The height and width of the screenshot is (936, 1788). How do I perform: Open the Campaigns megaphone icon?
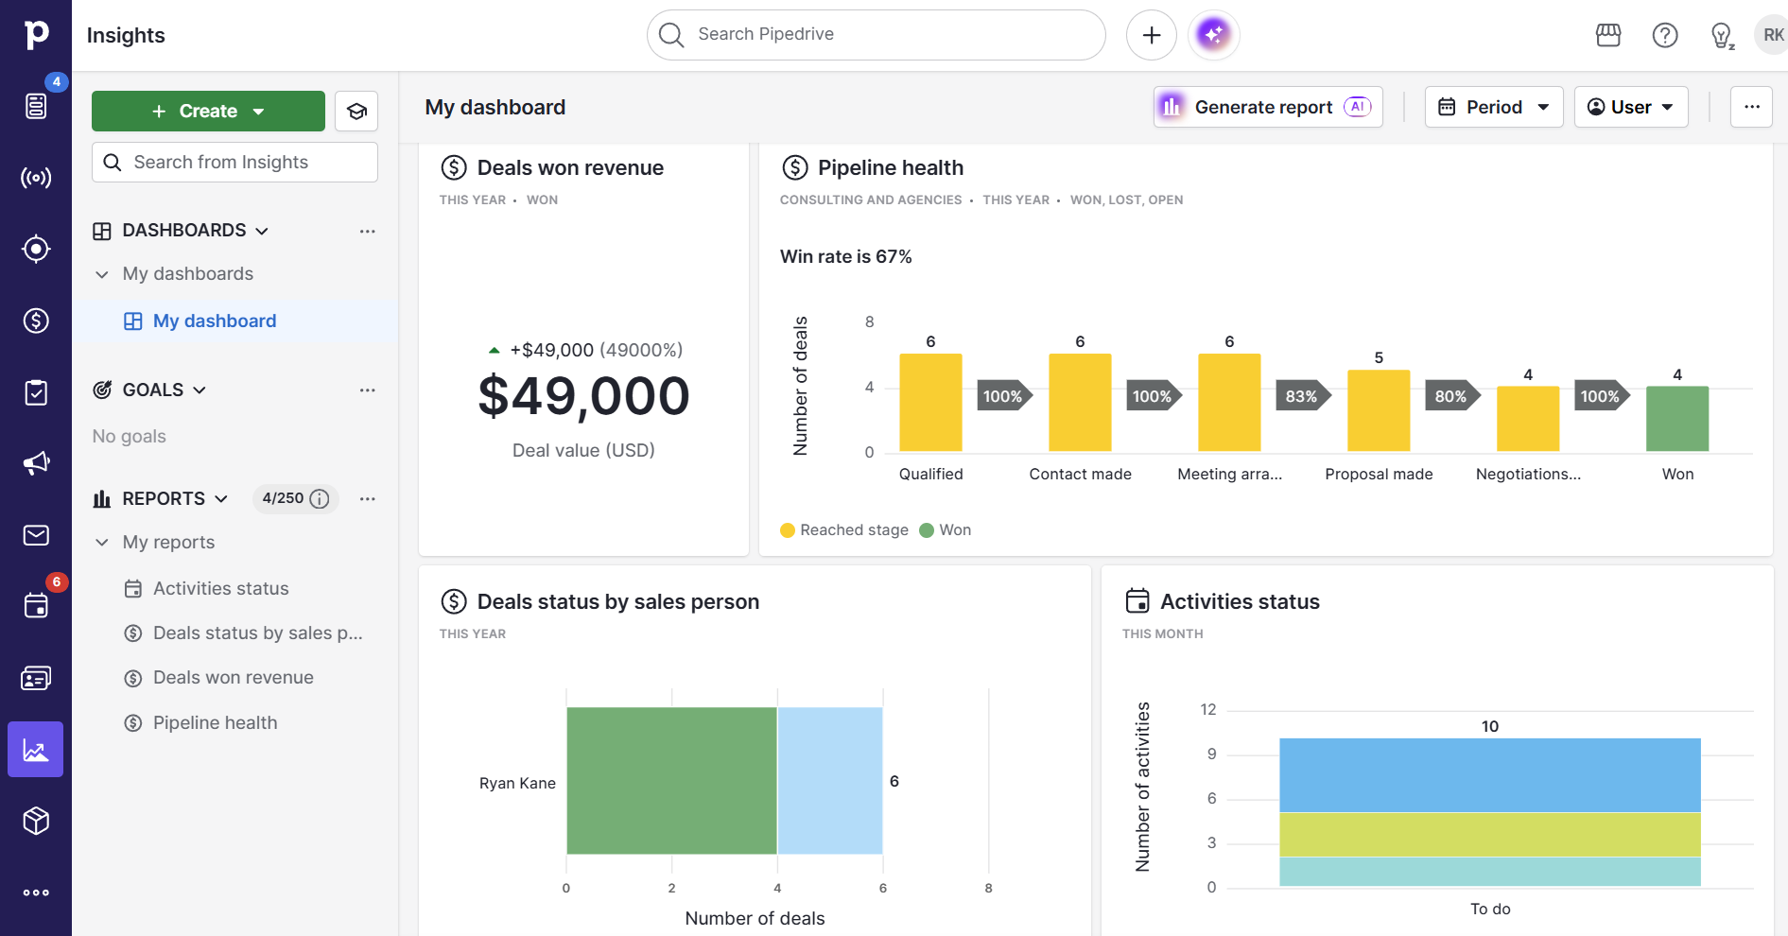pyautogui.click(x=36, y=462)
